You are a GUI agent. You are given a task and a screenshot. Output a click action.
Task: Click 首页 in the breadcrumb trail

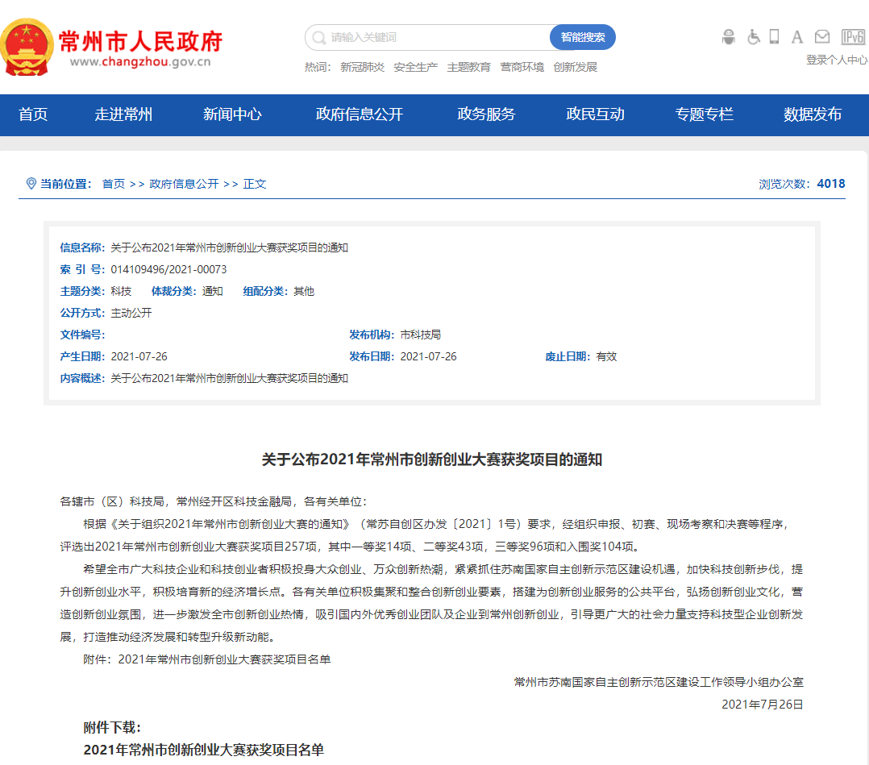pyautogui.click(x=112, y=183)
